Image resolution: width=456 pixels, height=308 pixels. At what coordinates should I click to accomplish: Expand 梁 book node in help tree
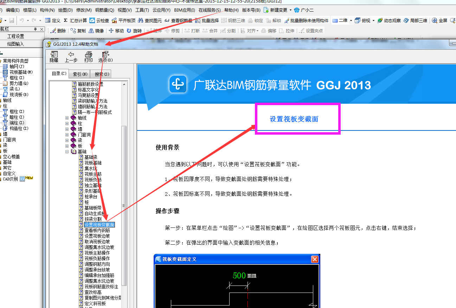pos(67,140)
